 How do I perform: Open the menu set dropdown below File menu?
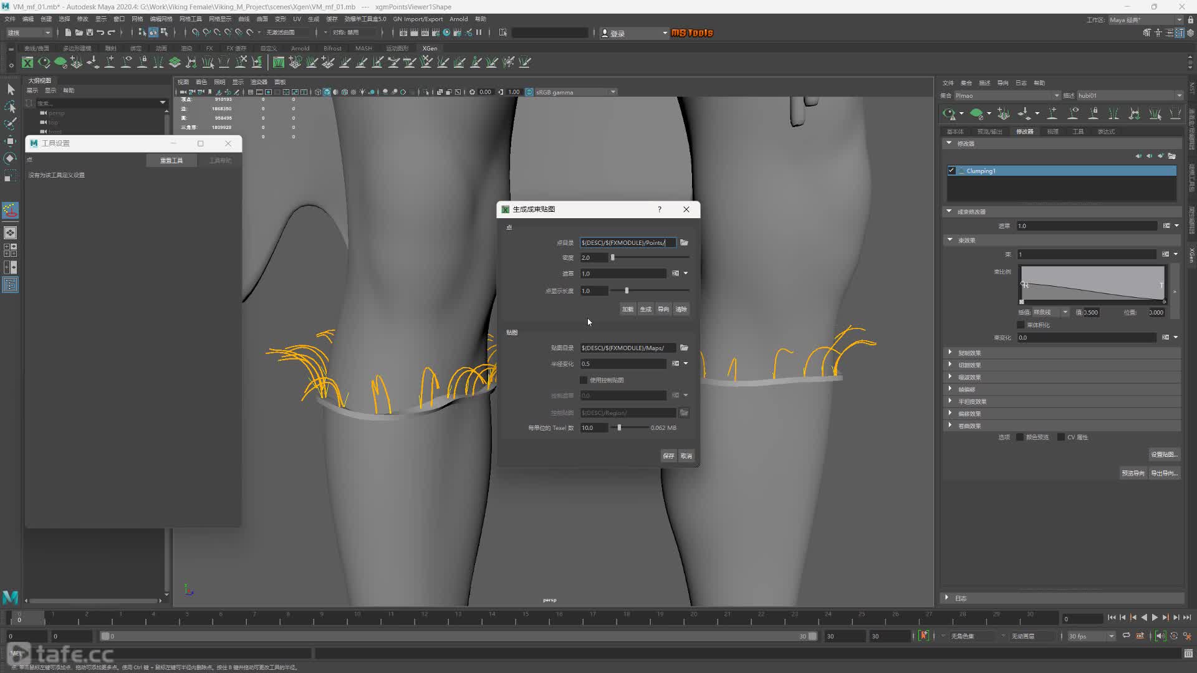29,32
